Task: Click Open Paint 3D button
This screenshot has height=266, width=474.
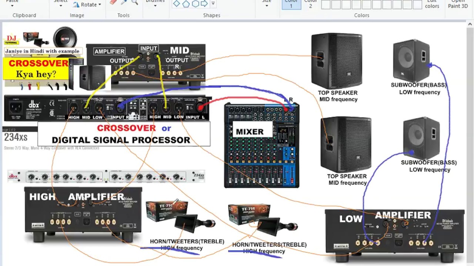Action: pos(458,4)
